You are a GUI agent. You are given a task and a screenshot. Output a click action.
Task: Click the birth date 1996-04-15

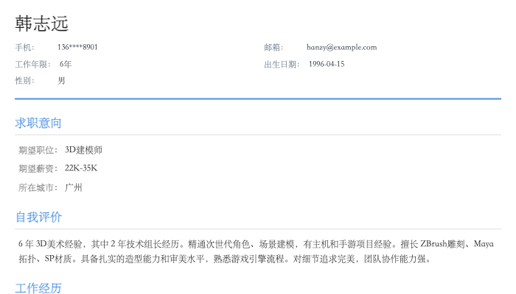click(x=326, y=64)
